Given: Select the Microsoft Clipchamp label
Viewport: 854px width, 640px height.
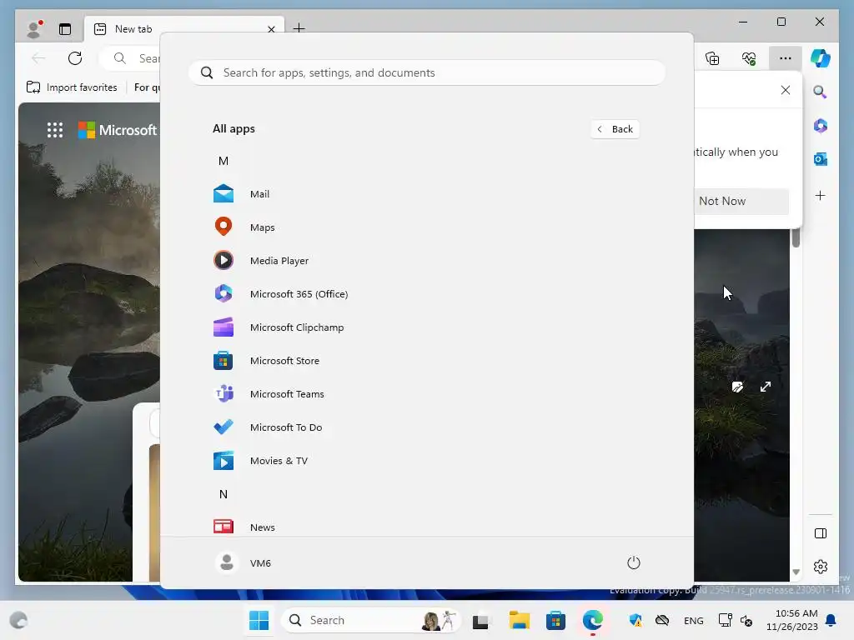Looking at the screenshot, I should point(297,327).
